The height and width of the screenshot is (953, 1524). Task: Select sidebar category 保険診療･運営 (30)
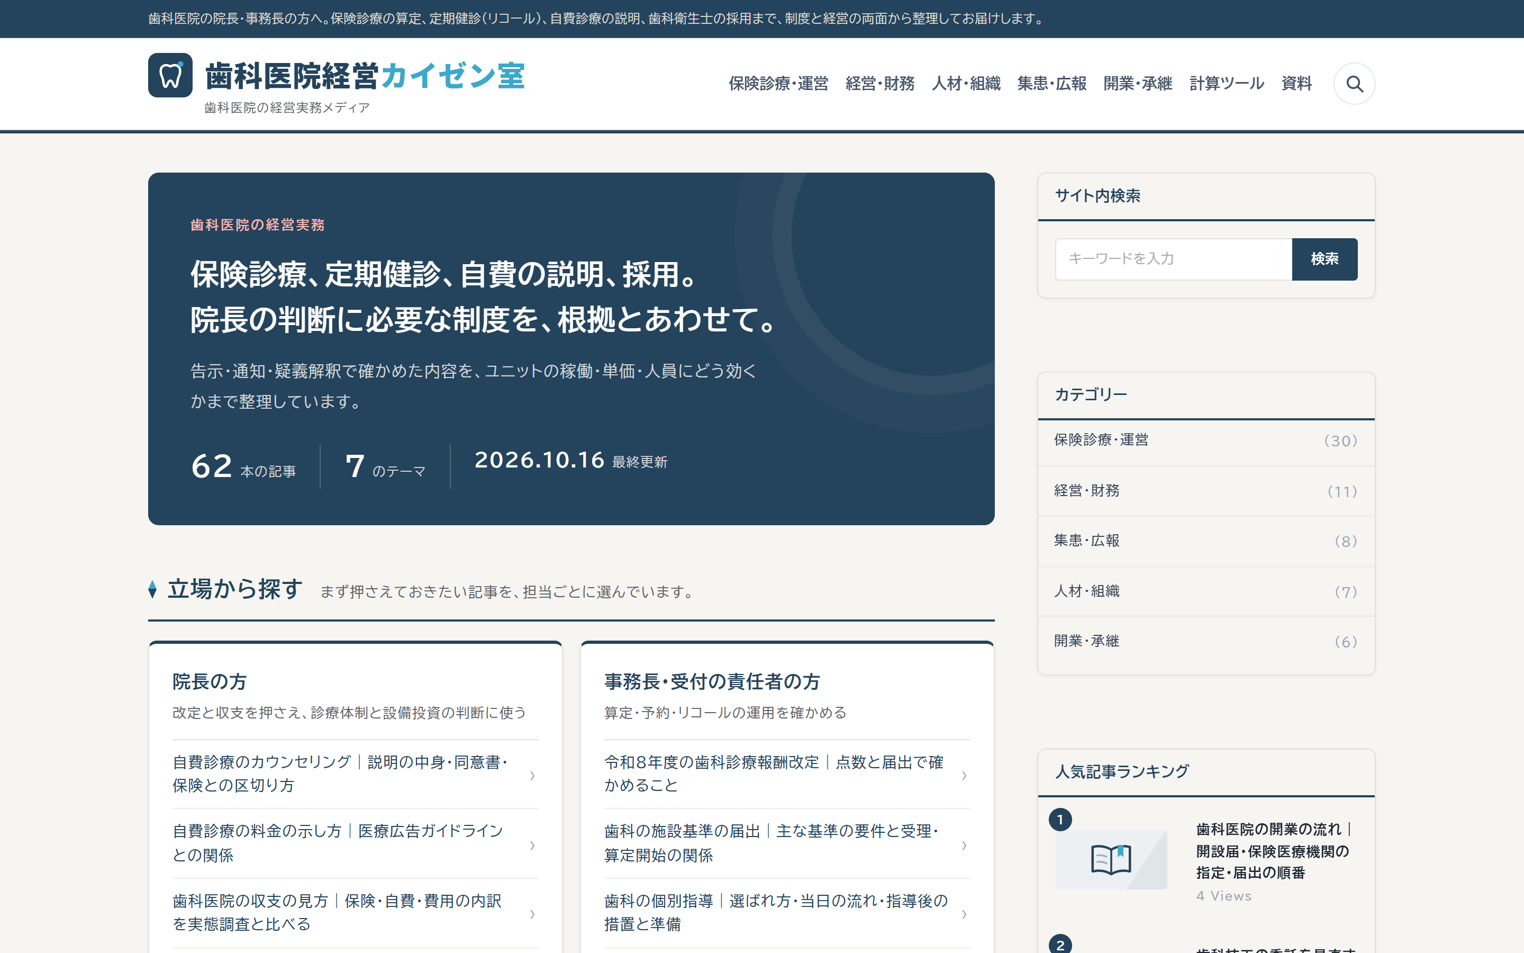pyautogui.click(x=1205, y=440)
